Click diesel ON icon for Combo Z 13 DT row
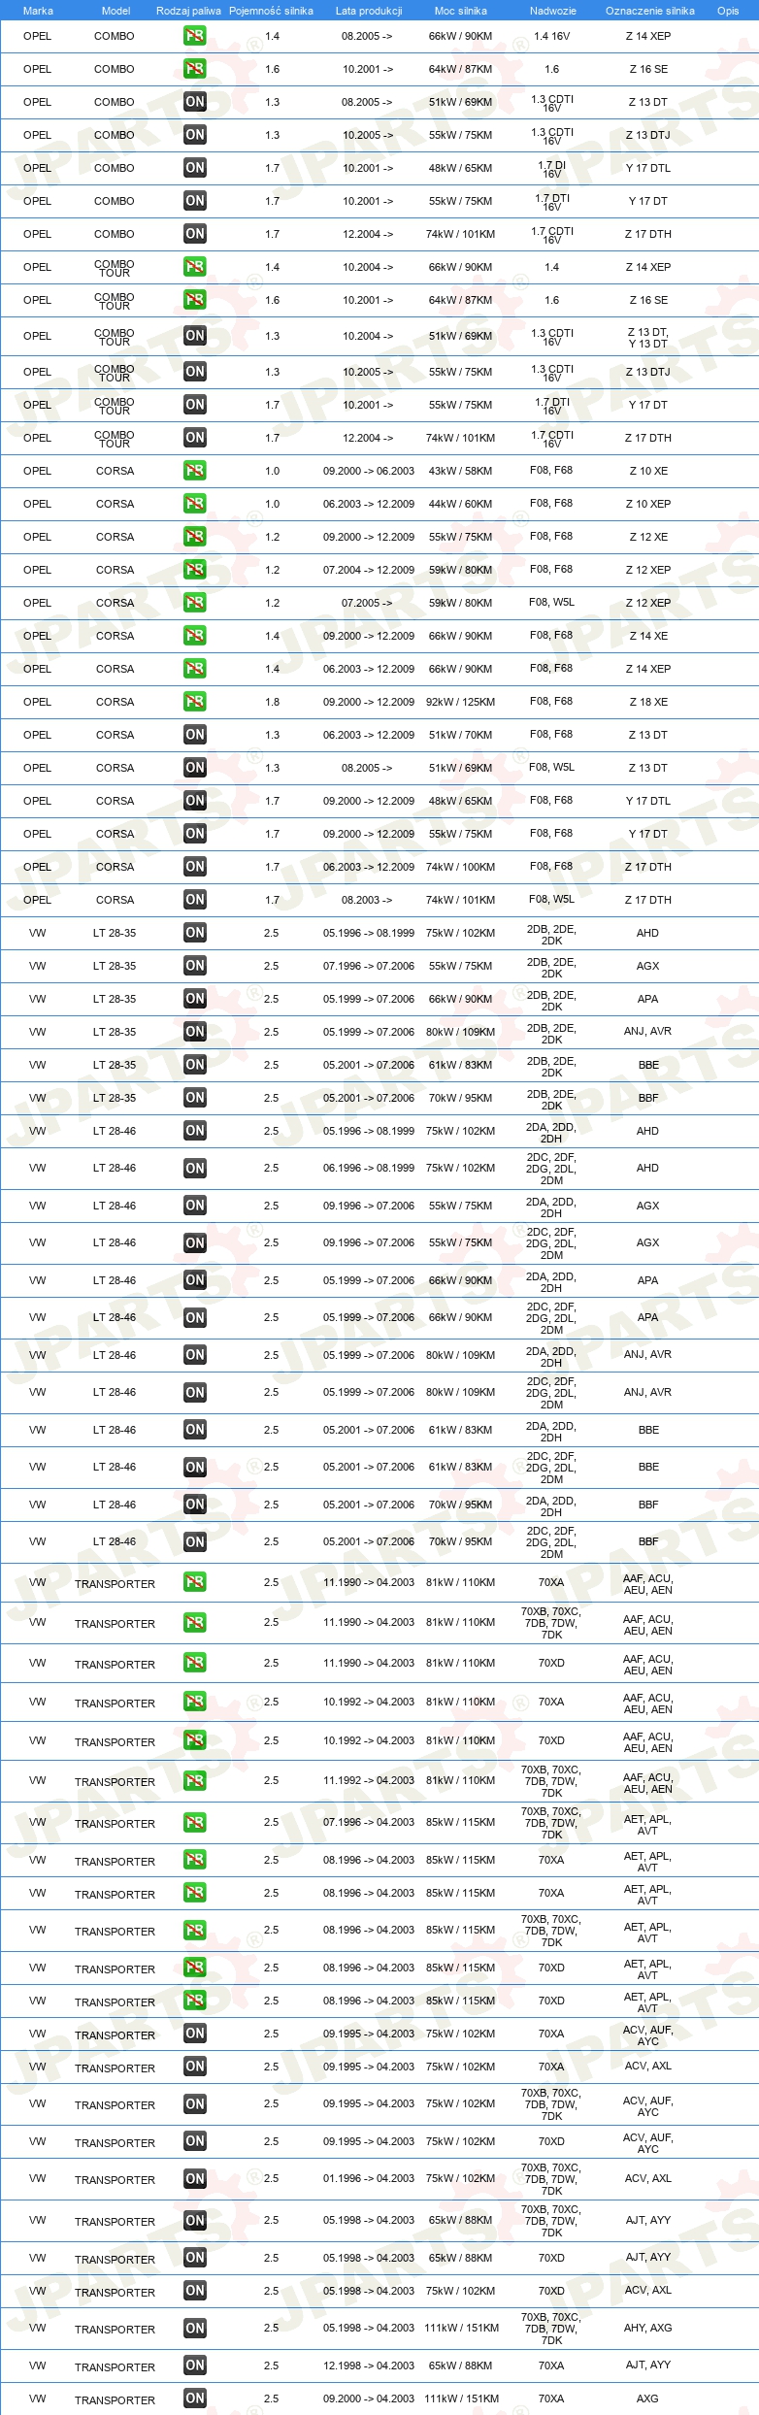 click(194, 102)
